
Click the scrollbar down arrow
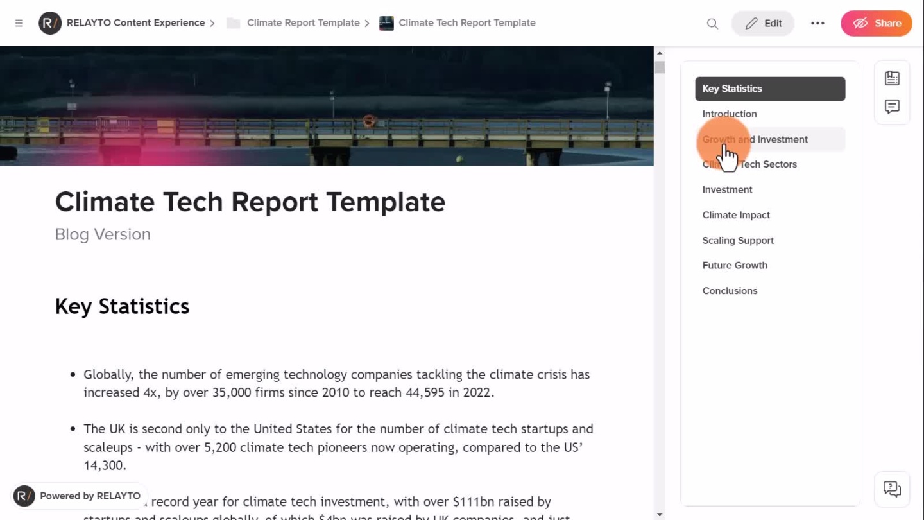click(x=660, y=514)
